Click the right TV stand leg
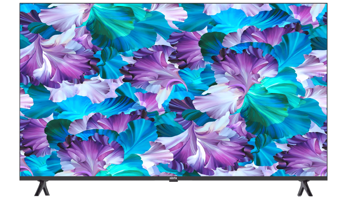 304,188
